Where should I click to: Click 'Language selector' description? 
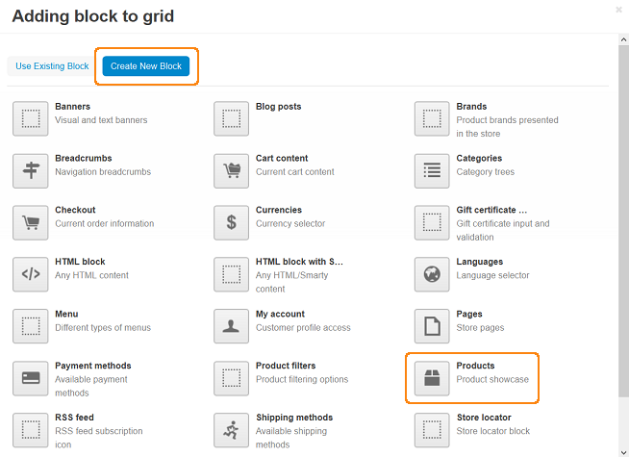tap(492, 275)
